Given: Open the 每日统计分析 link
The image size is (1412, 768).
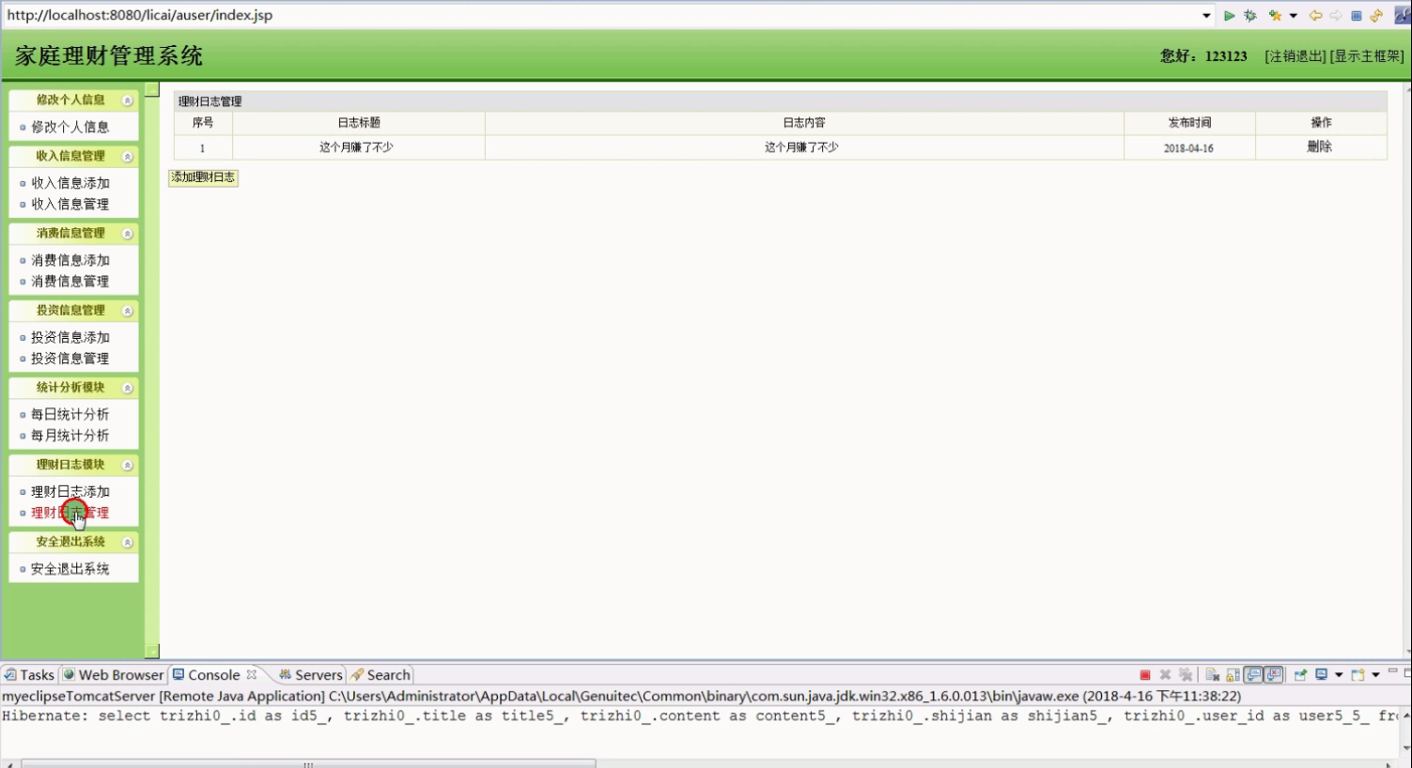Looking at the screenshot, I should click(x=70, y=414).
